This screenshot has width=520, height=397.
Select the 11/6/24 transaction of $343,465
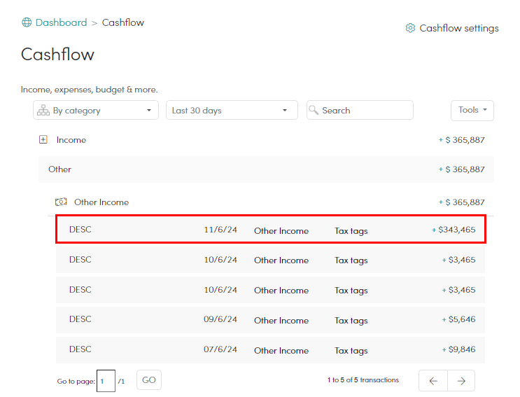tap(271, 229)
